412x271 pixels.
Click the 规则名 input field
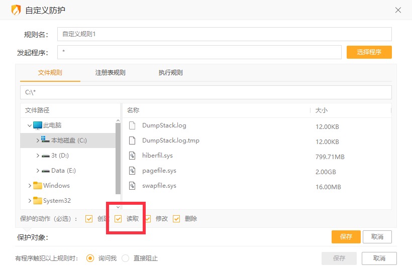pos(224,34)
